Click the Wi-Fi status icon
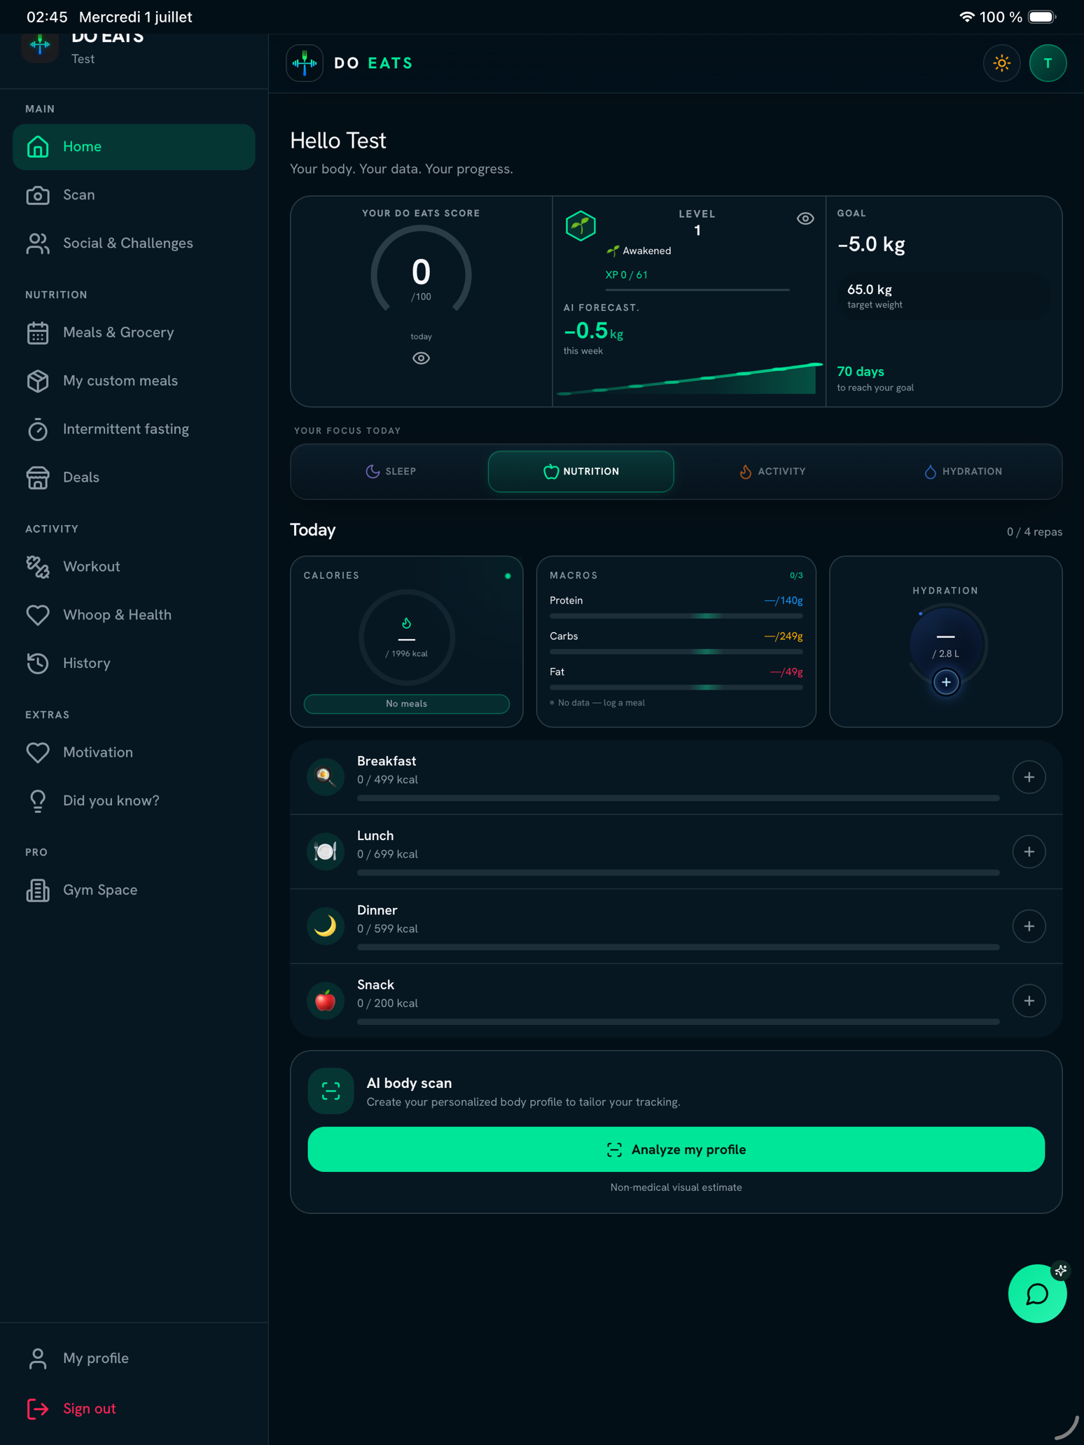The height and width of the screenshot is (1445, 1084). point(967,17)
